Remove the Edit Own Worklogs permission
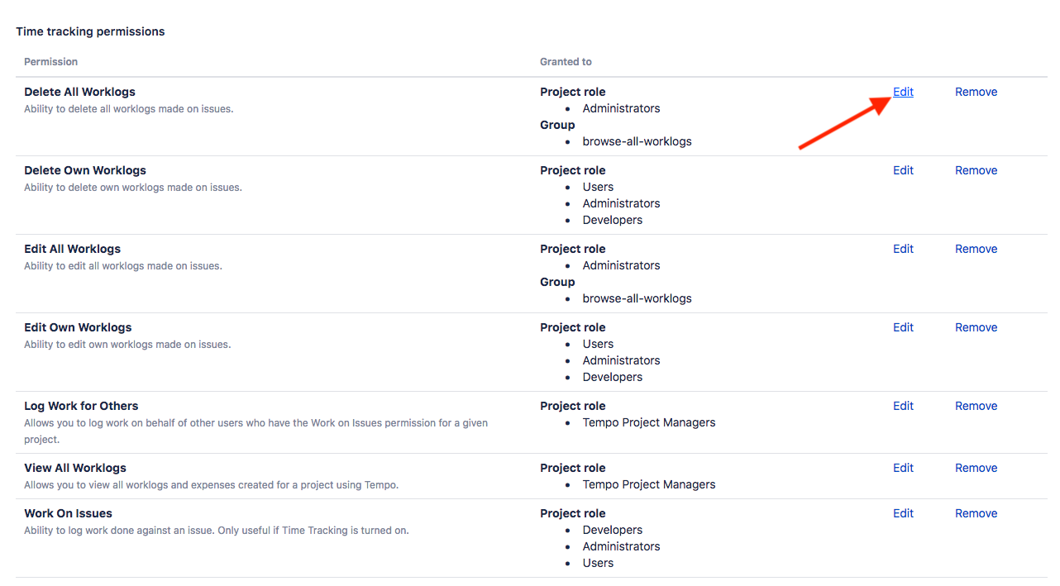Screen dimensions: 1060x586 [976, 327]
